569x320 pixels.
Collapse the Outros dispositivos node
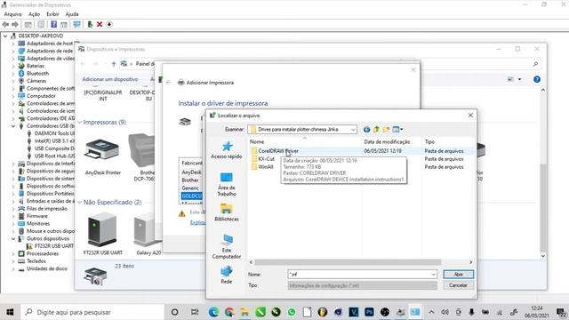click(13, 239)
